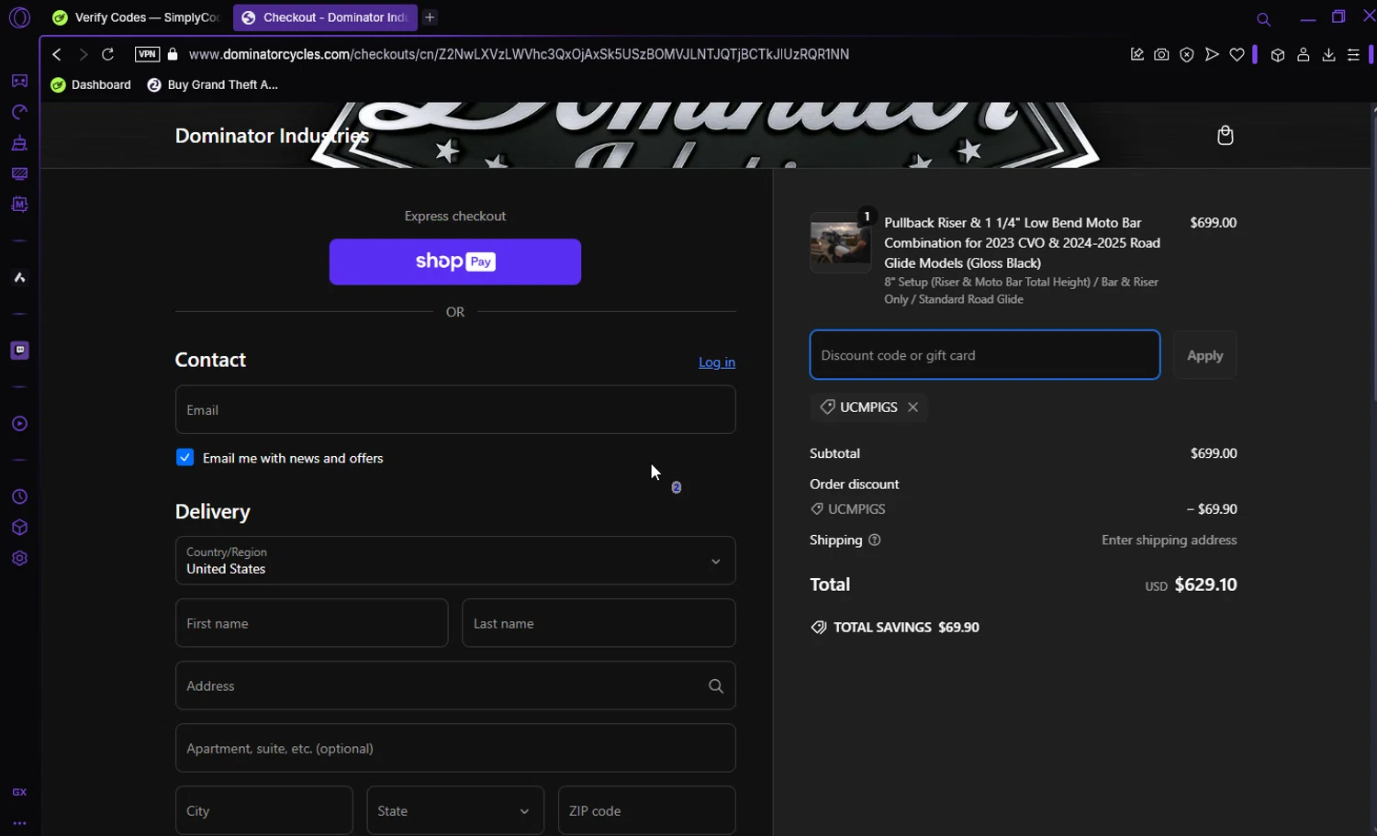The height and width of the screenshot is (836, 1377).
Task: Select the Checkout Dominator Industries tab
Action: [325, 17]
